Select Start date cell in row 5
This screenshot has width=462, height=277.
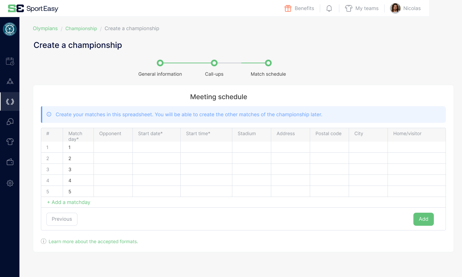click(x=157, y=192)
